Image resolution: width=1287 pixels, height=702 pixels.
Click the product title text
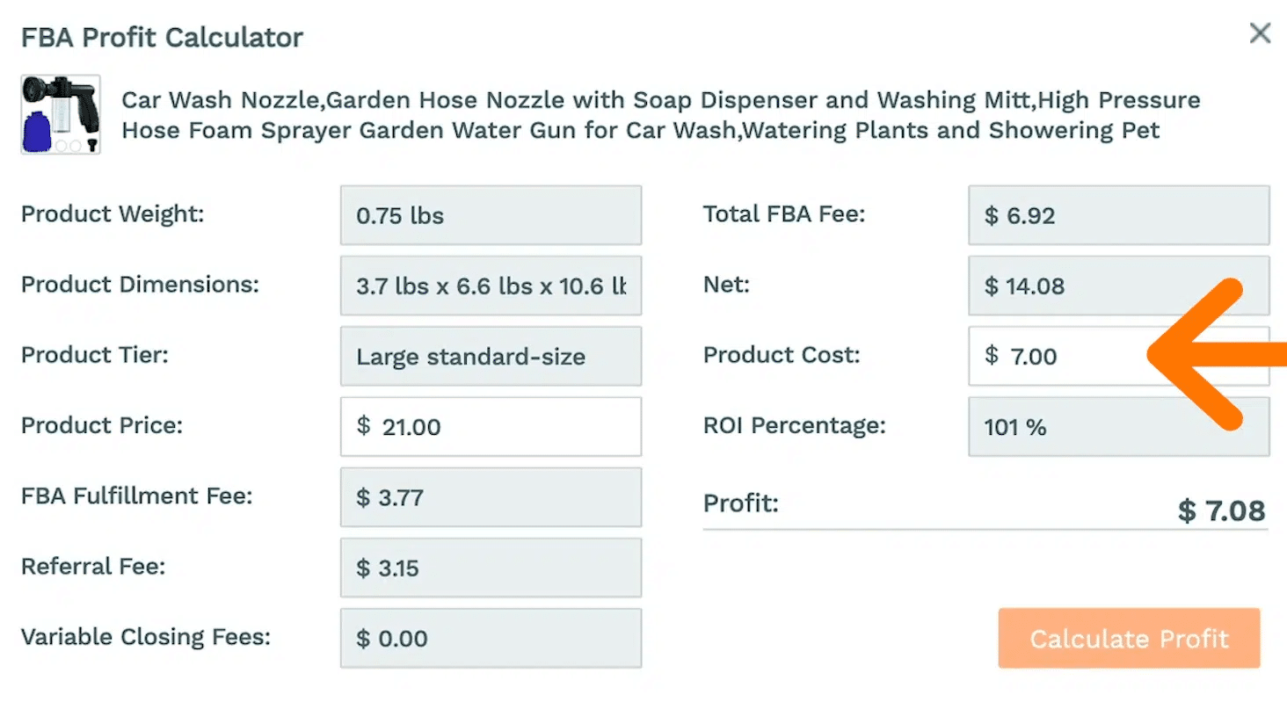click(x=659, y=115)
